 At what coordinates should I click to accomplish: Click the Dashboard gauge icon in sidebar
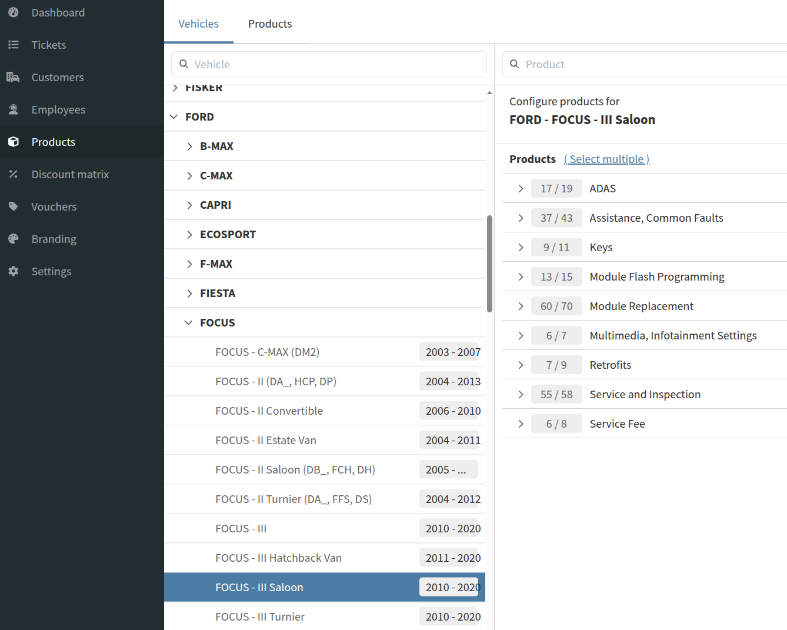14,12
